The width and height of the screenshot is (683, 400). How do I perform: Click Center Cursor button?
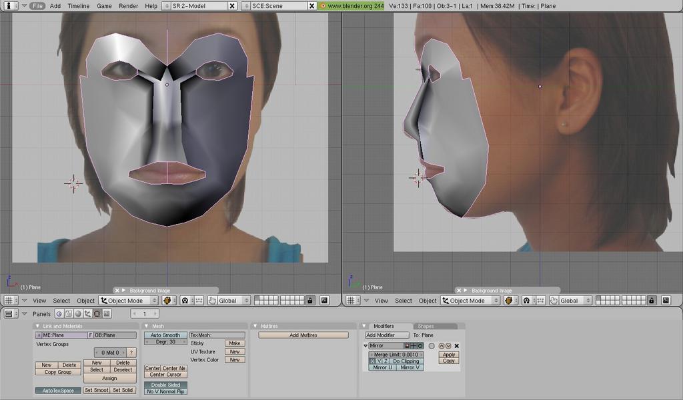[165, 375]
